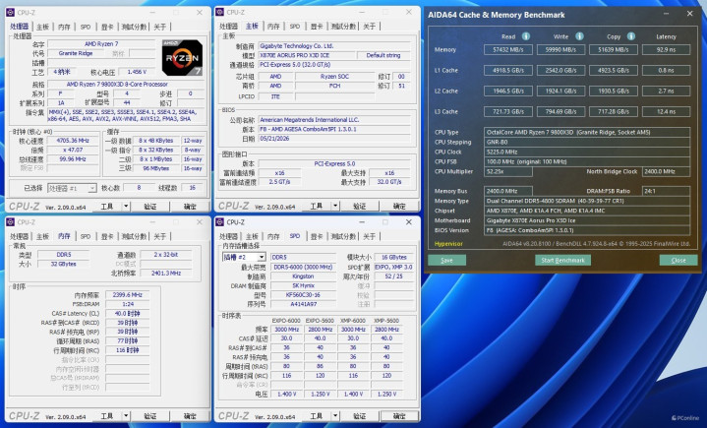This screenshot has width=707, height=428.
Task: Click CPU-Z title icon in the memory window
Action: coord(11,222)
